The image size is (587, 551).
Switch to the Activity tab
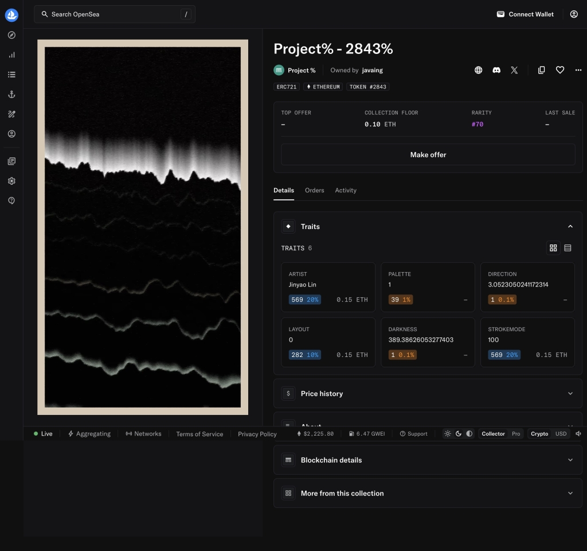coord(346,191)
